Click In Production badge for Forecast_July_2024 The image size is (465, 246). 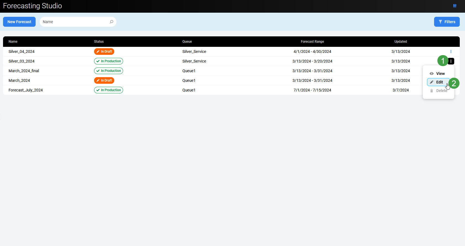(x=108, y=90)
